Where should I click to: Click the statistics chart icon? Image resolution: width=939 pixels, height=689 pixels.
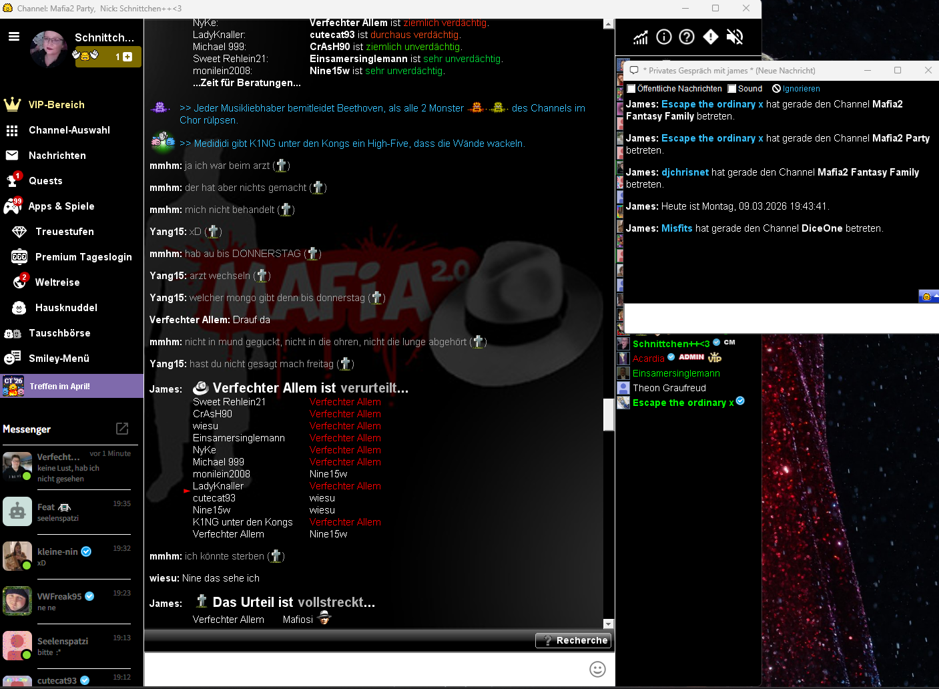coord(641,37)
